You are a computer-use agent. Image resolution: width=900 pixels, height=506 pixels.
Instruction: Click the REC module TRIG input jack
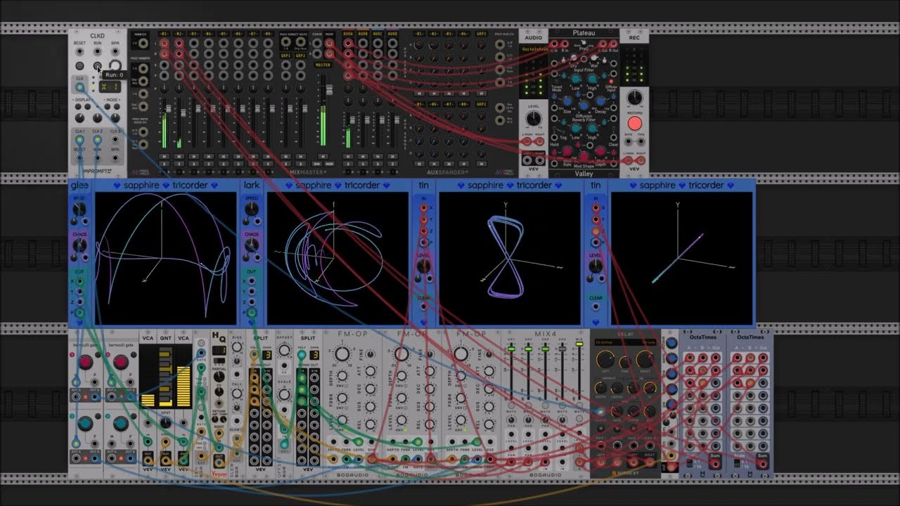641,141
